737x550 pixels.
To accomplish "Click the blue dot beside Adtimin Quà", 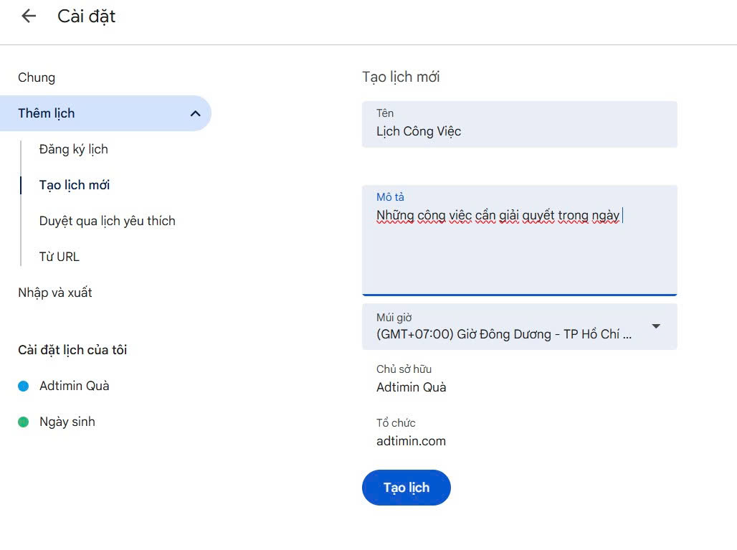I will (x=23, y=386).
